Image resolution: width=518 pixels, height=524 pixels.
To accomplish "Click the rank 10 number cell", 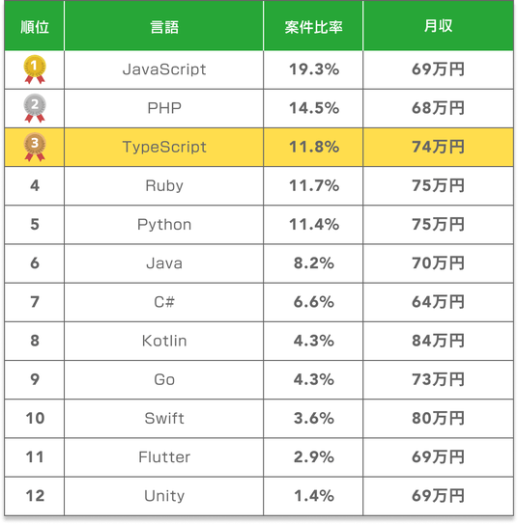I will pos(35,419).
